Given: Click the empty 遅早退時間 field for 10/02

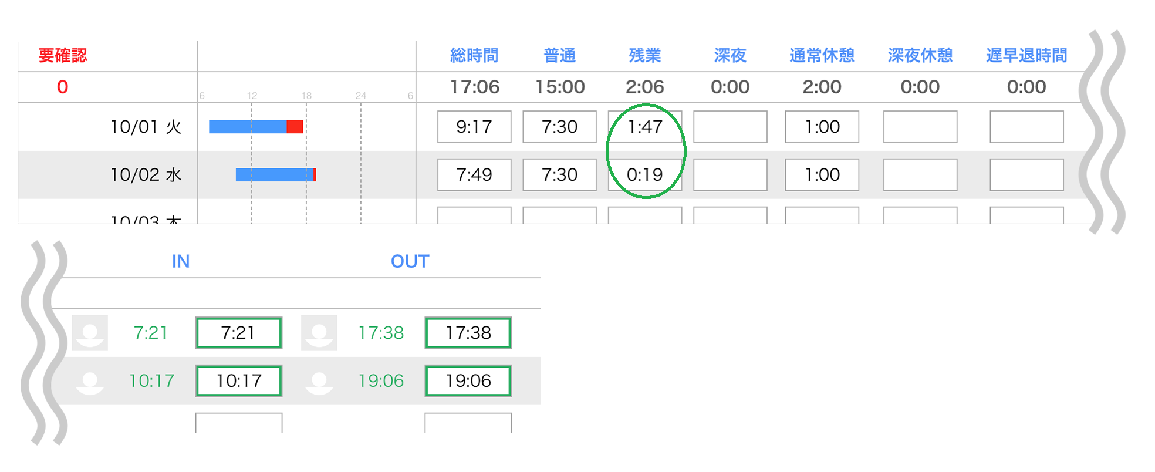Looking at the screenshot, I should coord(1027,175).
